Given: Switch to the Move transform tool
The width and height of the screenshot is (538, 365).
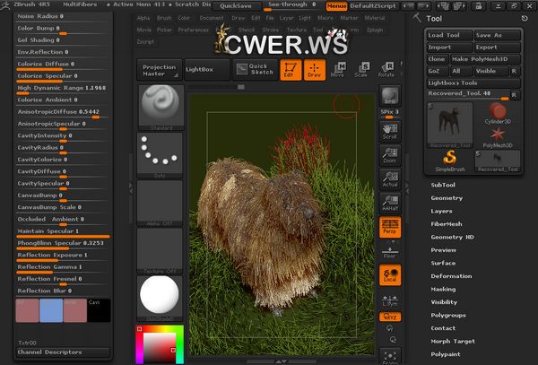Looking at the screenshot, I should click(337, 70).
